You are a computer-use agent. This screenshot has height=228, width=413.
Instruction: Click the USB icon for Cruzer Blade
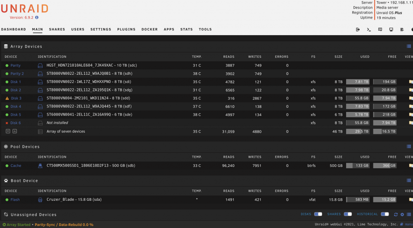pyautogui.click(x=40, y=200)
